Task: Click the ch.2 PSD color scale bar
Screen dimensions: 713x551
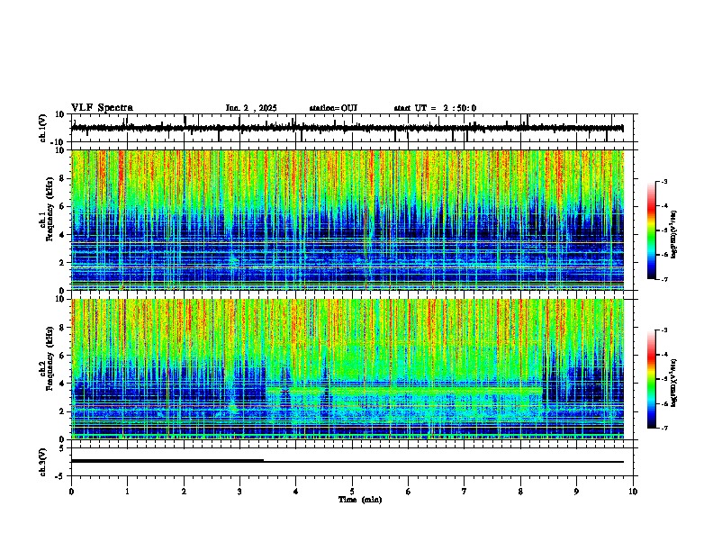Action: [652, 379]
